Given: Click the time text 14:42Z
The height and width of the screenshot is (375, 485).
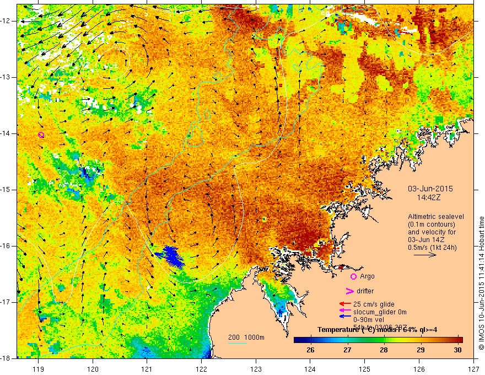Looking at the screenshot, I should pyautogui.click(x=428, y=197).
